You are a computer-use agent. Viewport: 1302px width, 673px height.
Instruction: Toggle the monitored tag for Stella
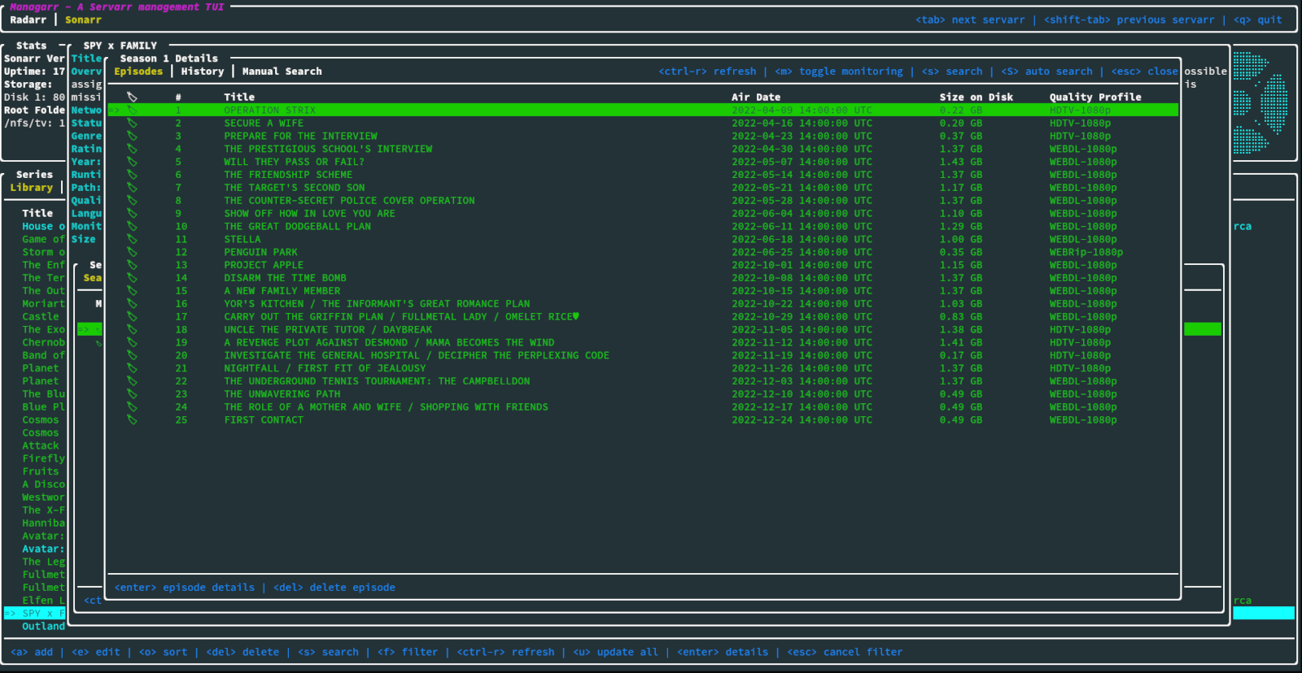tap(132, 240)
